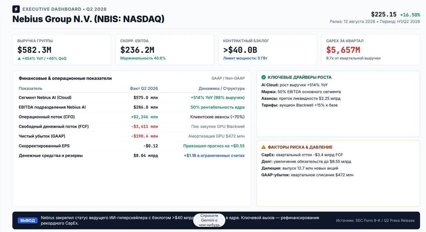Click the EXECUTIVE DASHBOARD • Q2 2026 label

(65, 9)
